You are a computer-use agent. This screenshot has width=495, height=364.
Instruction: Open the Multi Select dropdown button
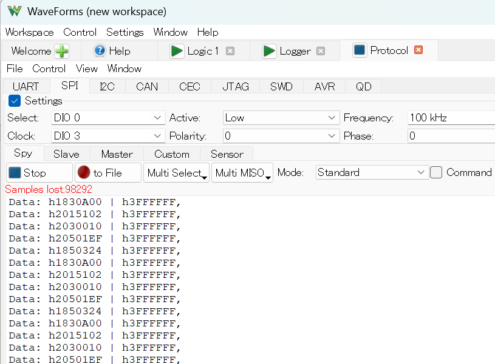tap(177, 172)
